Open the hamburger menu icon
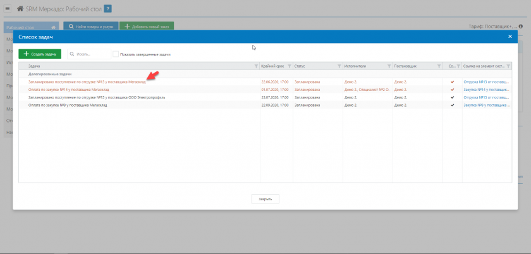The image size is (531, 254). click(8, 9)
